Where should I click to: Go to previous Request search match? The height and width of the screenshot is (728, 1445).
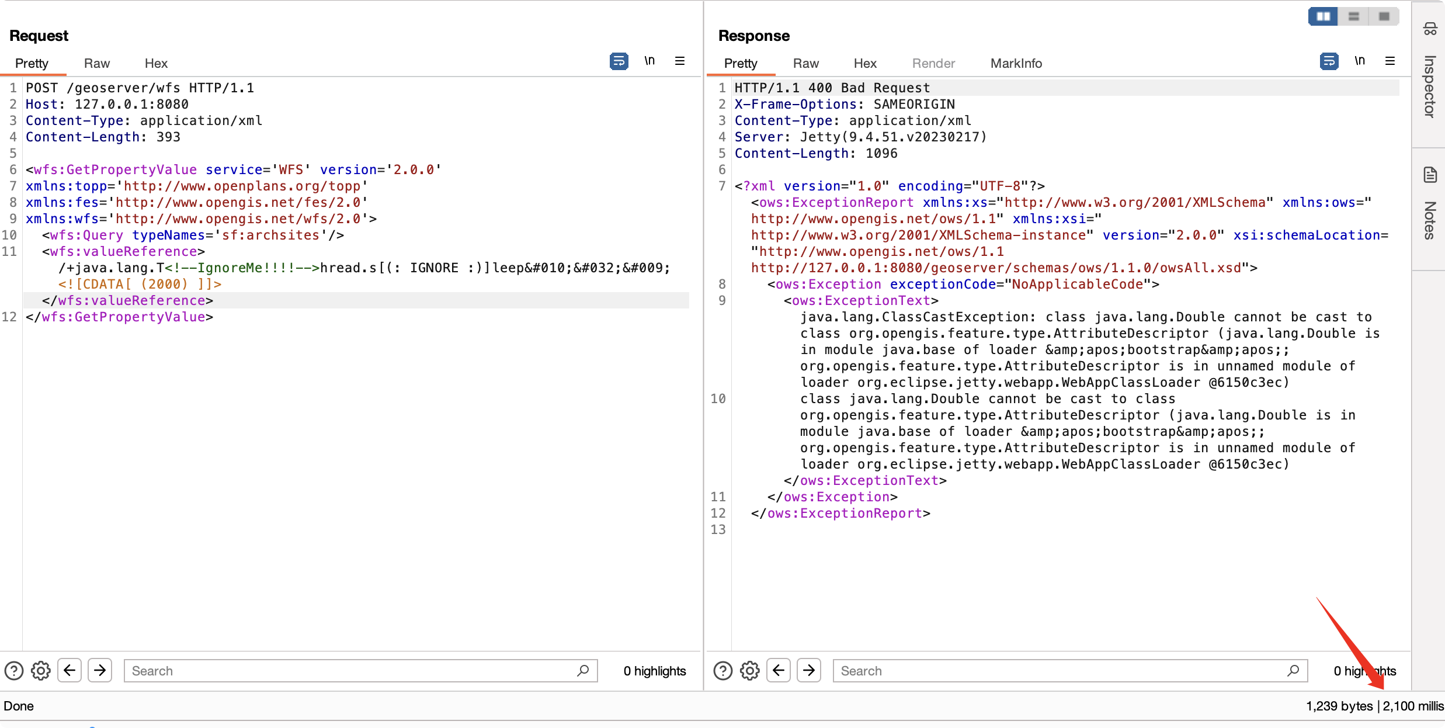coord(70,670)
